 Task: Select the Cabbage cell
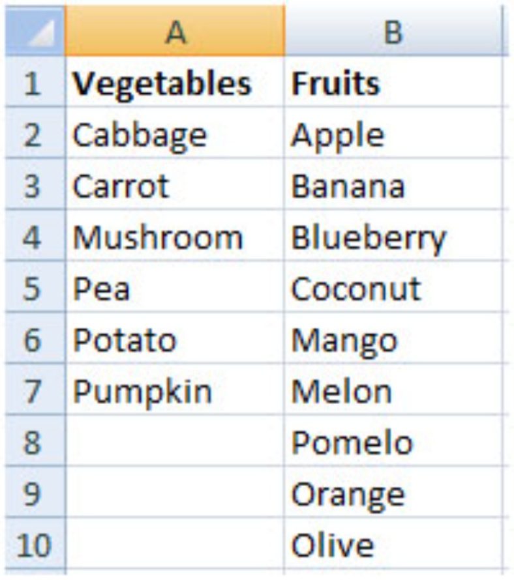coord(175,134)
